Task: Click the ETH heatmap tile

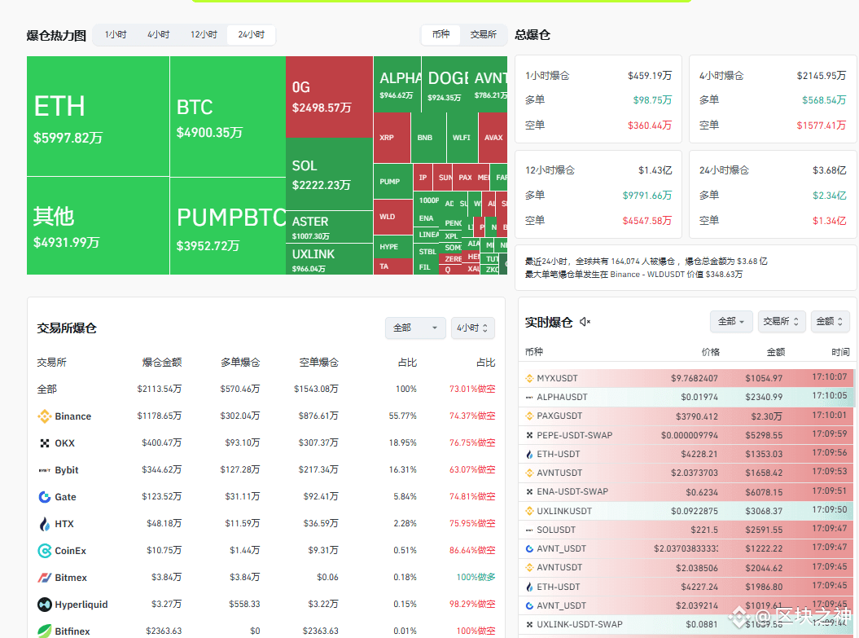Action: click(x=98, y=117)
